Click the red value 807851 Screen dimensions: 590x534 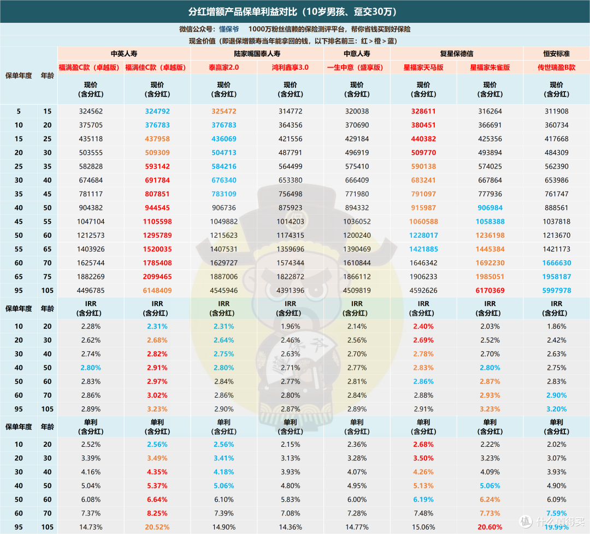pyautogui.click(x=157, y=194)
